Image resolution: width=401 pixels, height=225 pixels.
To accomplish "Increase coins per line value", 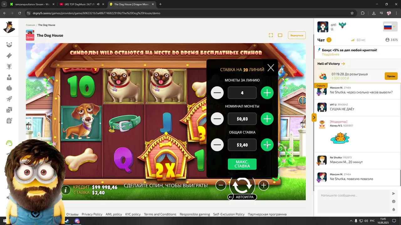I will point(267,93).
